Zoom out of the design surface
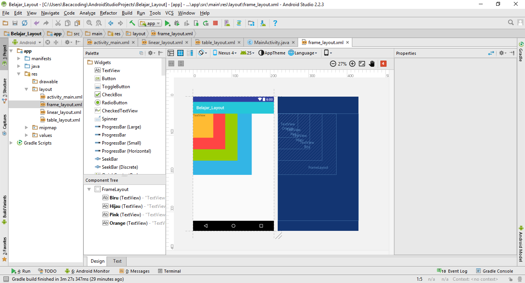The height and width of the screenshot is (283, 525). [333, 64]
